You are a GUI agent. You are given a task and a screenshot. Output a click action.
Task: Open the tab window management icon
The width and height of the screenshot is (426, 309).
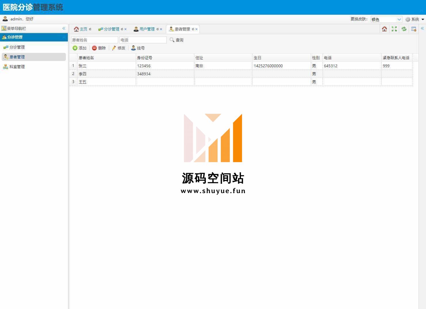pos(414,29)
